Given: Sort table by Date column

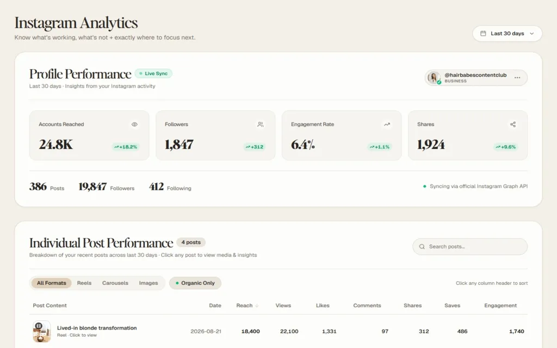Looking at the screenshot, I should pyautogui.click(x=215, y=306).
